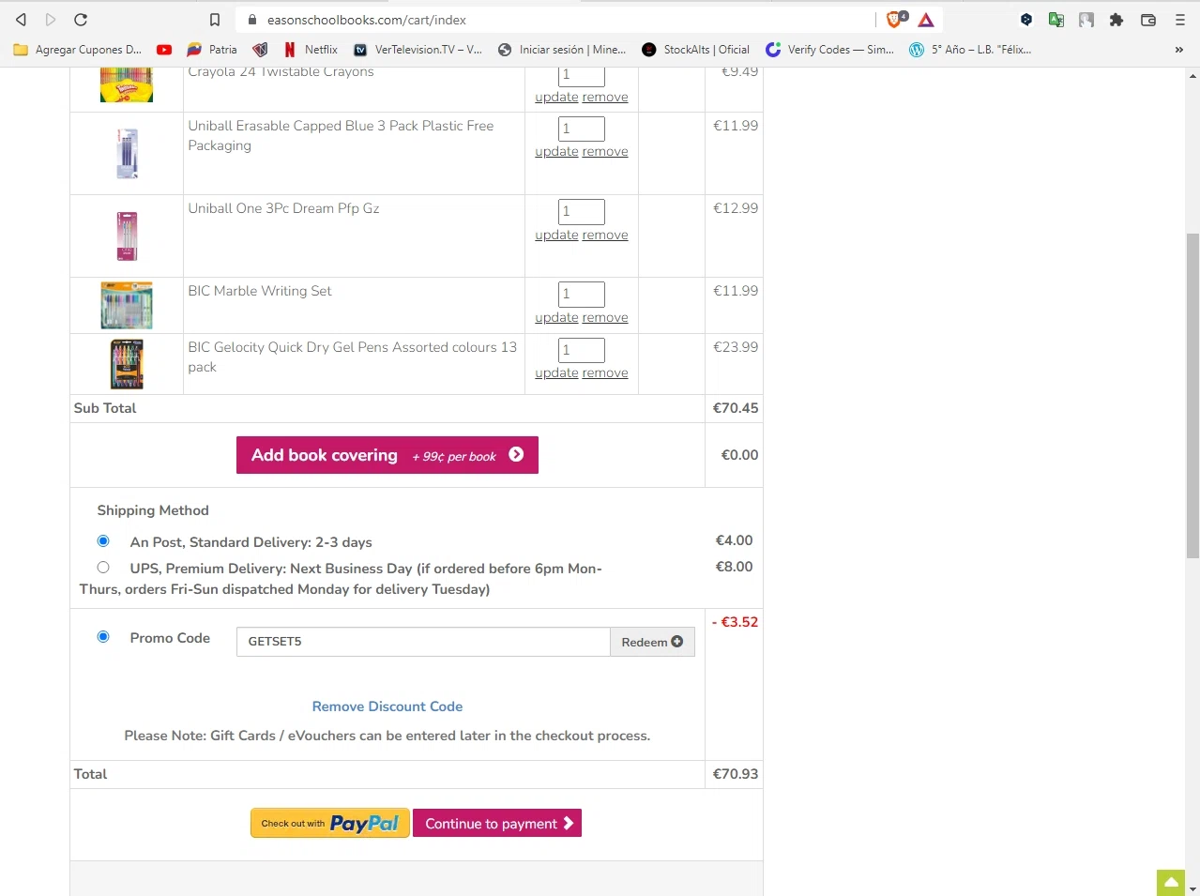Image resolution: width=1200 pixels, height=896 pixels.
Task: Click quantity field for BIC Gelocity pens
Action: click(x=582, y=350)
